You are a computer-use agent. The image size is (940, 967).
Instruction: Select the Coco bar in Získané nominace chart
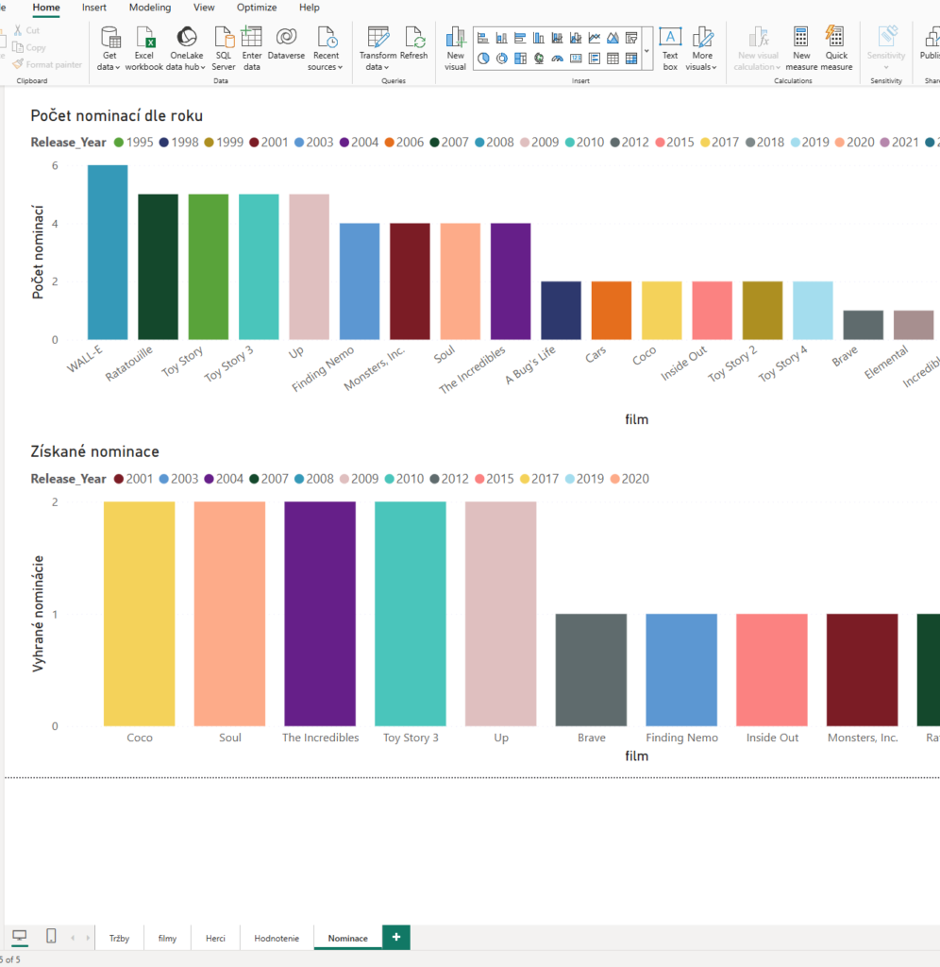point(140,614)
